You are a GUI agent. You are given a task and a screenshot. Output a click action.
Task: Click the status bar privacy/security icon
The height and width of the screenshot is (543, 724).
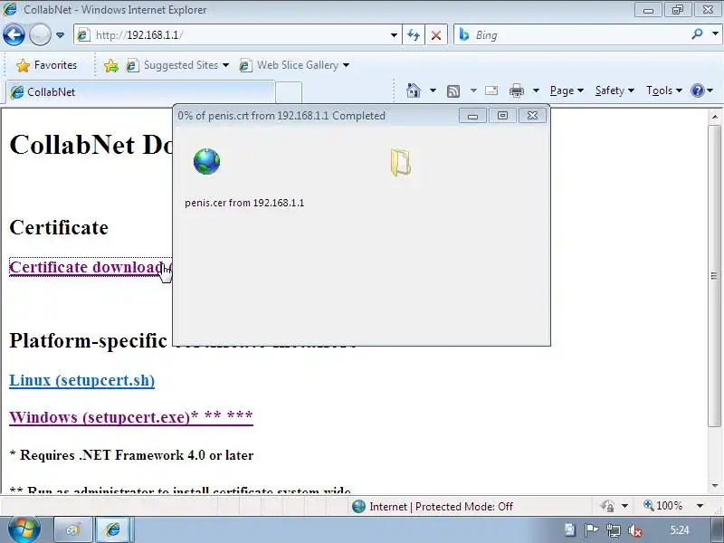click(x=607, y=506)
